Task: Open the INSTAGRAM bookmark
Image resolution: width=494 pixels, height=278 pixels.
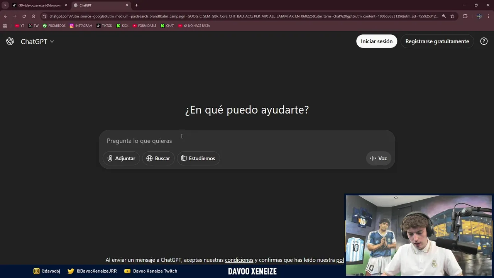Action: [81, 25]
